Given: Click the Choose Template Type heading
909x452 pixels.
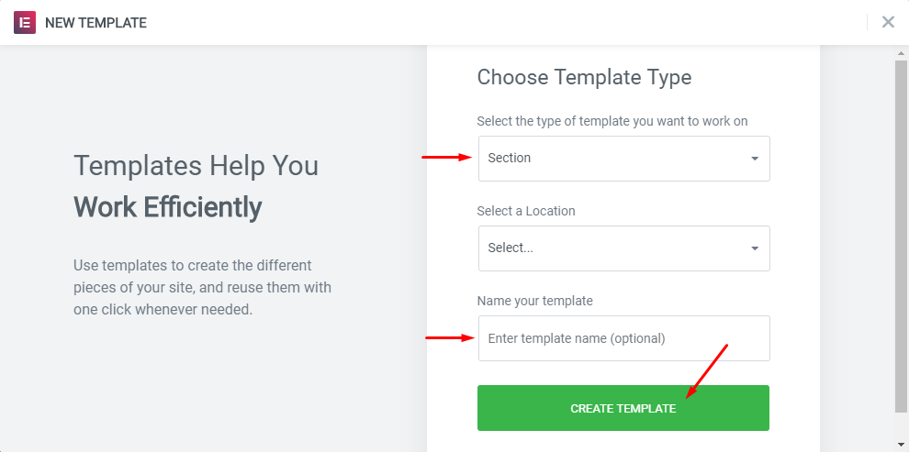Looking at the screenshot, I should (x=584, y=77).
